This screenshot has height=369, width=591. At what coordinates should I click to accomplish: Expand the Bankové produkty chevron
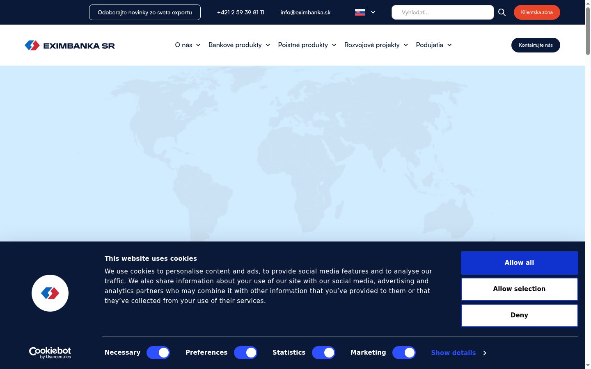268,45
